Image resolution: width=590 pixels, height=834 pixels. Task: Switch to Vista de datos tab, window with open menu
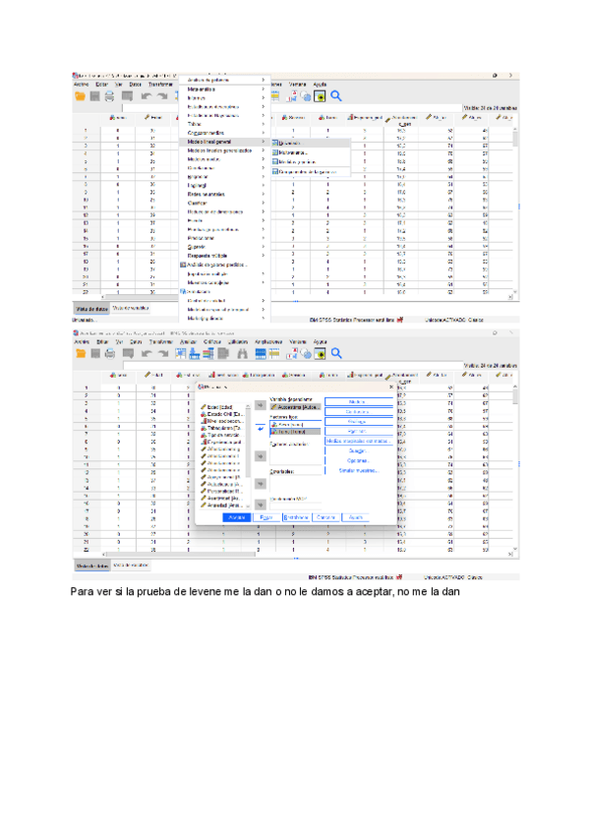(91, 309)
